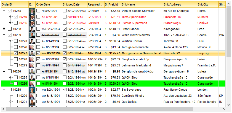Click employee photo in order 10269 row

pyautogui.click(x=32, y=35)
